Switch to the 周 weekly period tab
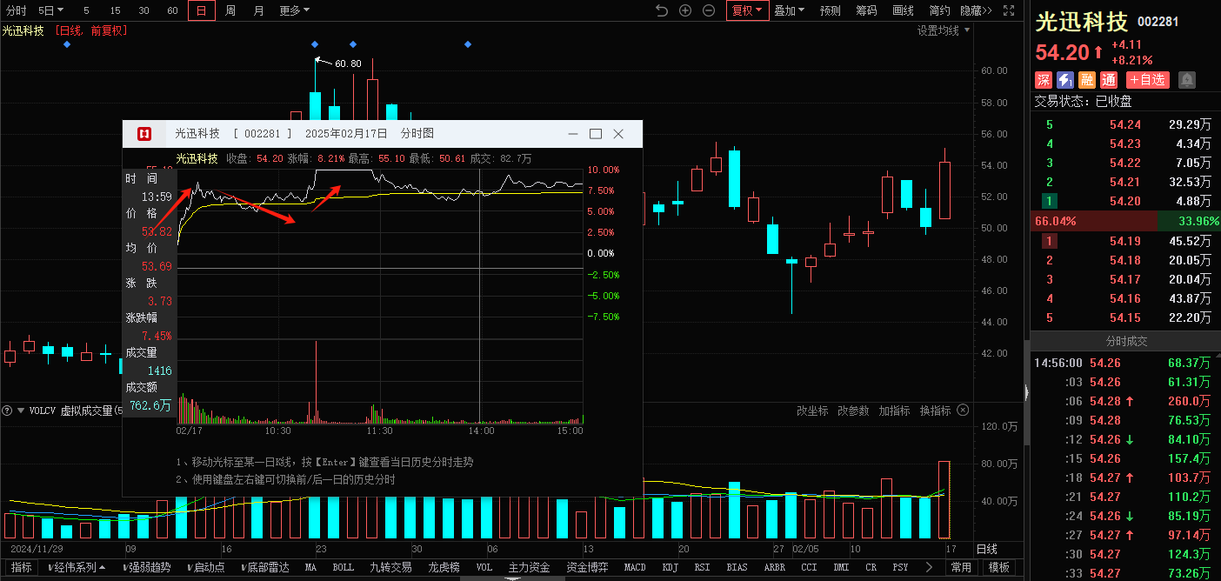The width and height of the screenshot is (1221, 581). coord(230,10)
